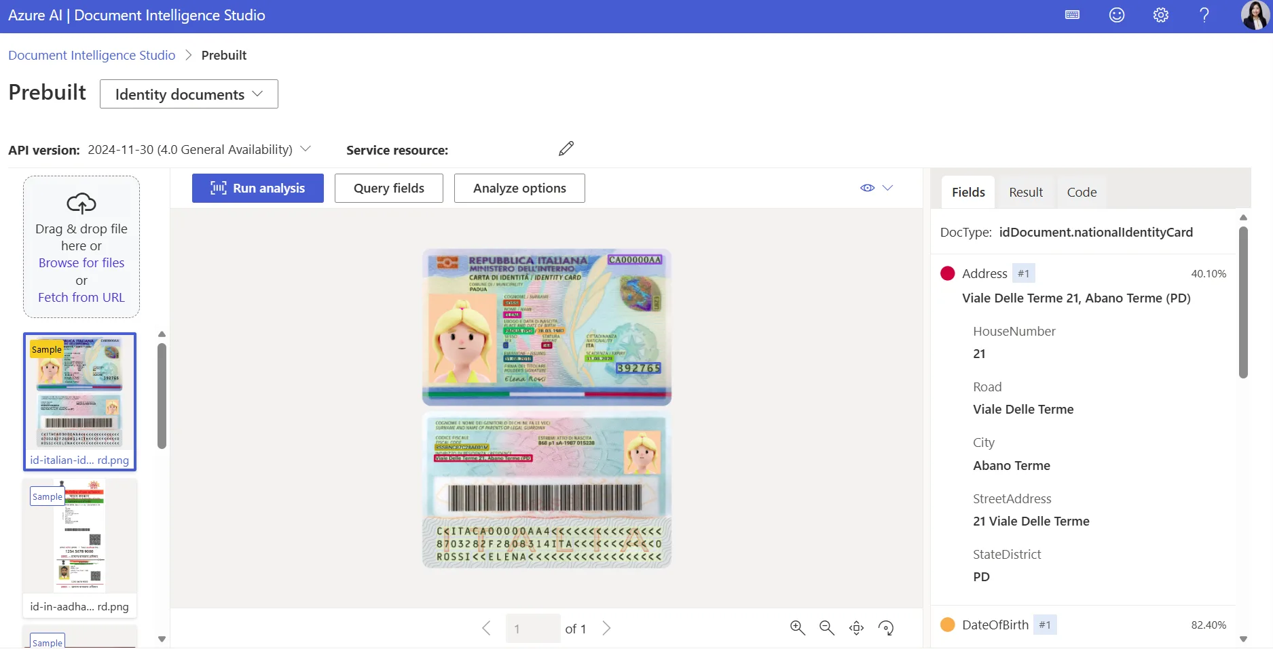This screenshot has height=649, width=1273.
Task: Click the 'idDocument.nationalIdentityCard' DocType value
Action: (x=1096, y=232)
